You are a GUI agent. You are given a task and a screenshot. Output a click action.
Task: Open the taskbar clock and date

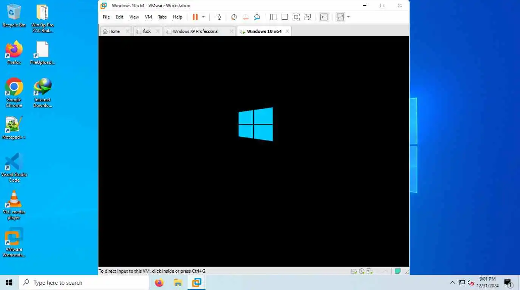(487, 282)
